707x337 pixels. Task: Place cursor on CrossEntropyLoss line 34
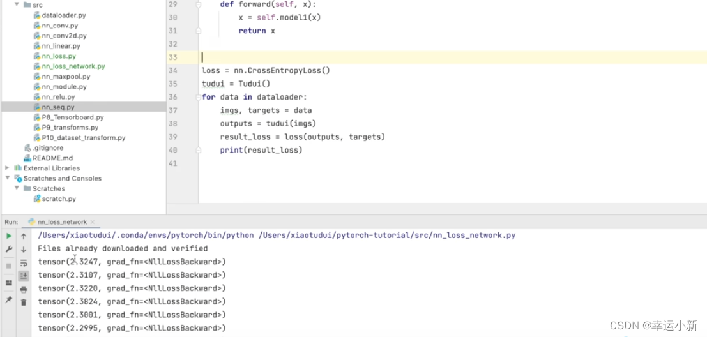click(266, 70)
